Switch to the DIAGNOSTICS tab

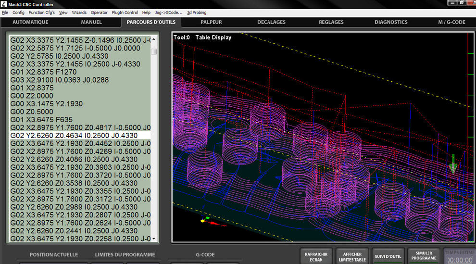click(391, 22)
